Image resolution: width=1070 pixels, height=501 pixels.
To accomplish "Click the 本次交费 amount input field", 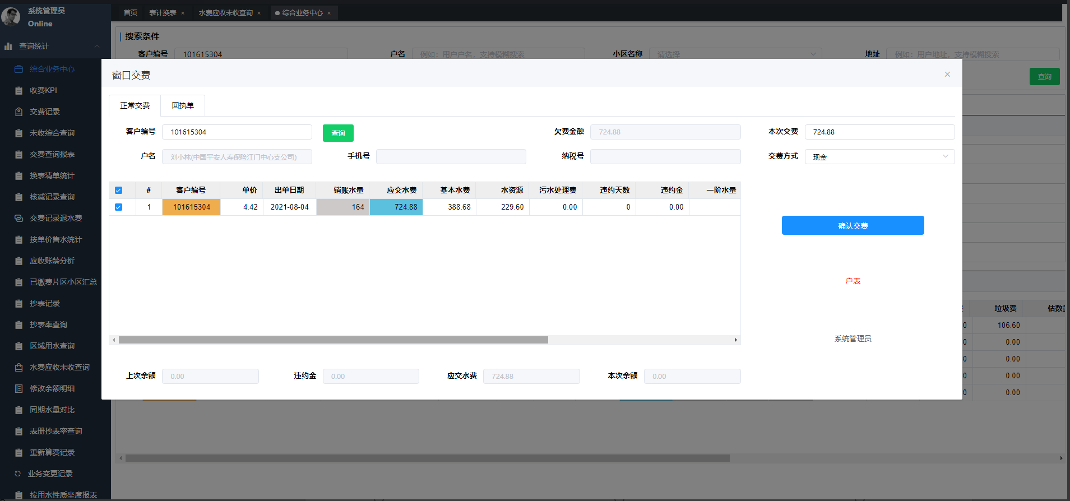I will coord(879,132).
